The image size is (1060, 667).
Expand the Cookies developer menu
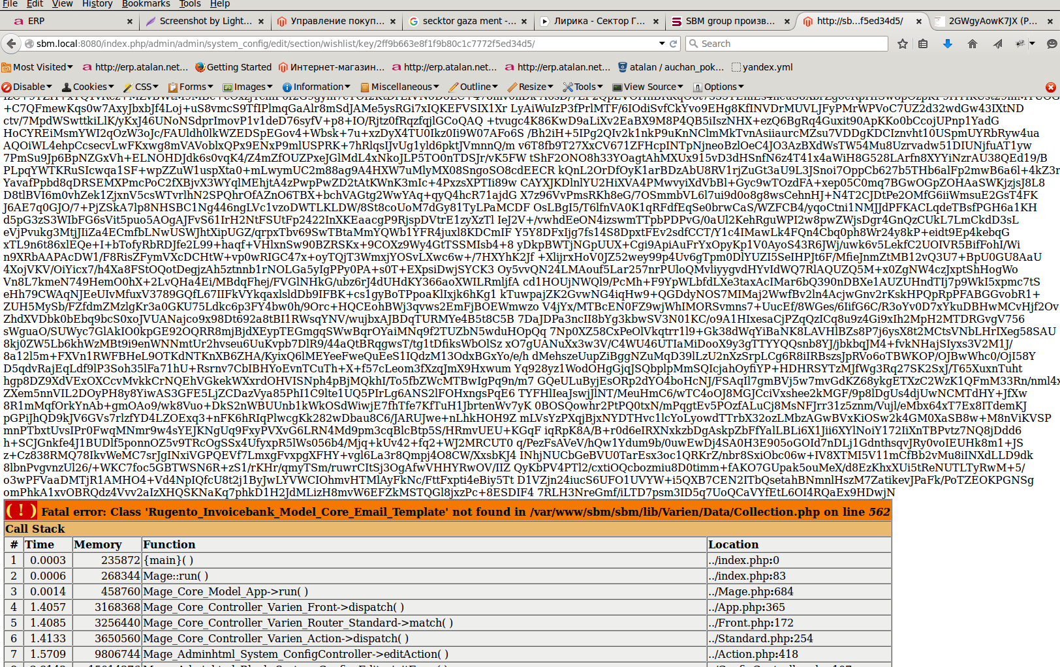click(x=88, y=87)
